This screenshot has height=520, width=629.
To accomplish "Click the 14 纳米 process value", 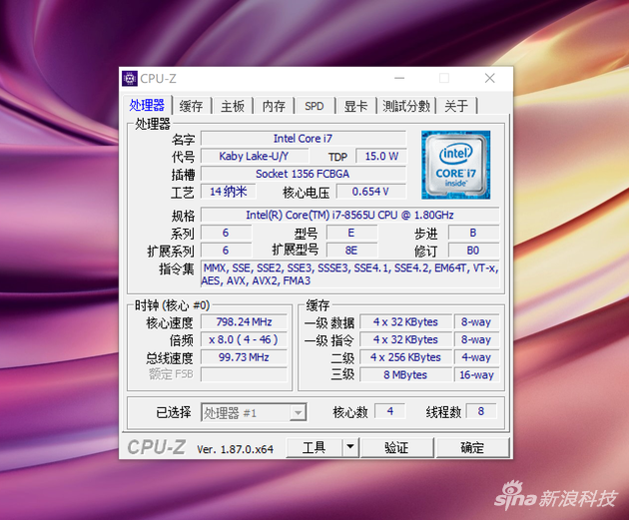I will pyautogui.click(x=228, y=192).
